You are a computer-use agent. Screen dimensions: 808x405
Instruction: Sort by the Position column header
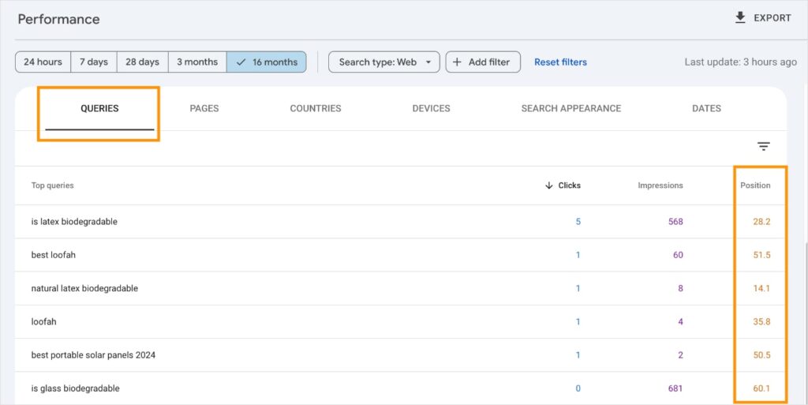(x=755, y=186)
